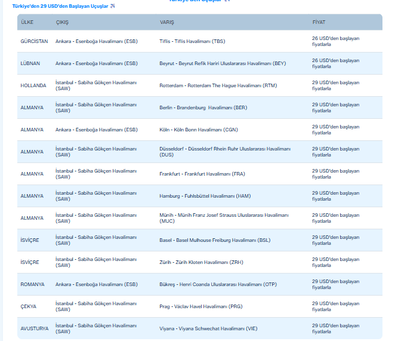395x341 pixels.
Task: Click the AVUSTURYA country cell
Action: [35, 328]
